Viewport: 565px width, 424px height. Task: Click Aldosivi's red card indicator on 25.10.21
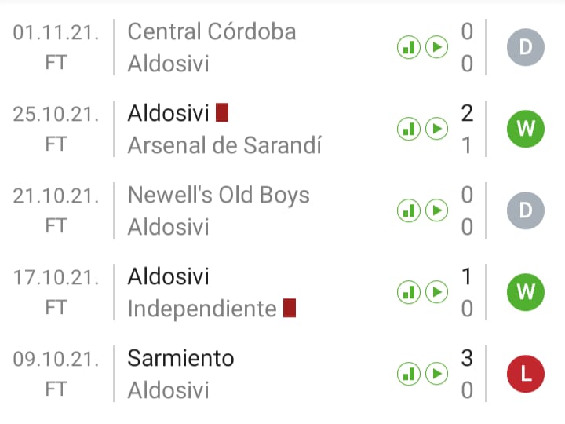point(222,113)
